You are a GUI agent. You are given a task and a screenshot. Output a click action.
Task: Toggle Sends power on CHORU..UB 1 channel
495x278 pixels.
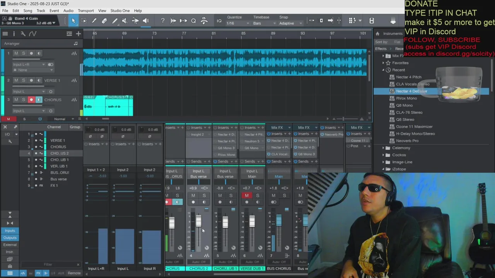click(x=215, y=161)
